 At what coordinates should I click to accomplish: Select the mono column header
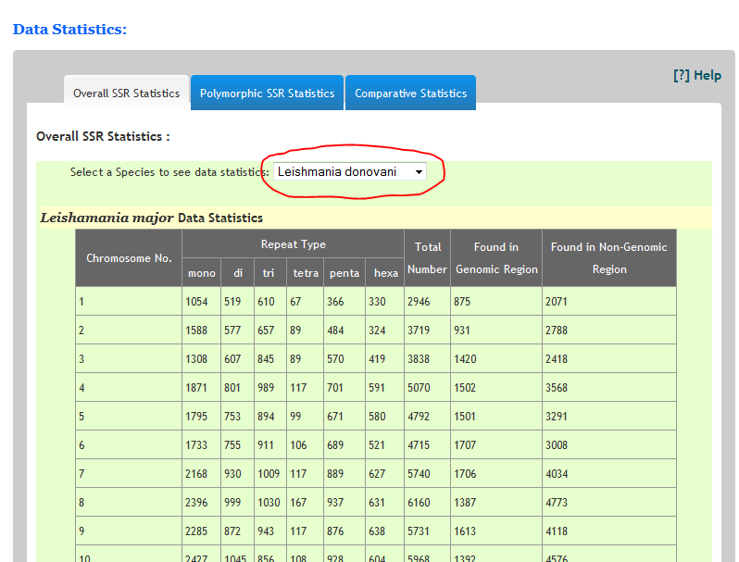pos(201,273)
